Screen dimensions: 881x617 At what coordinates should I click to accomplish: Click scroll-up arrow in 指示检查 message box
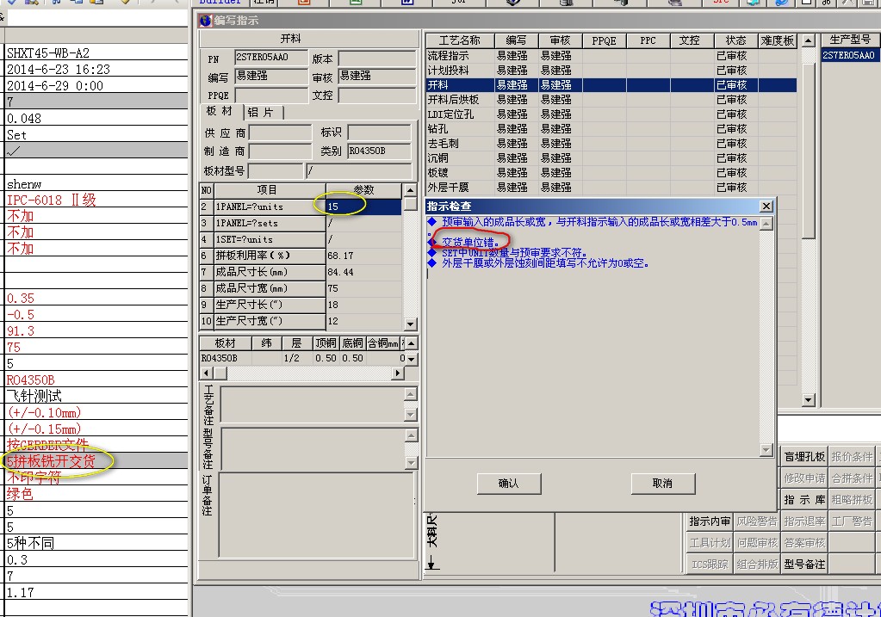click(766, 224)
